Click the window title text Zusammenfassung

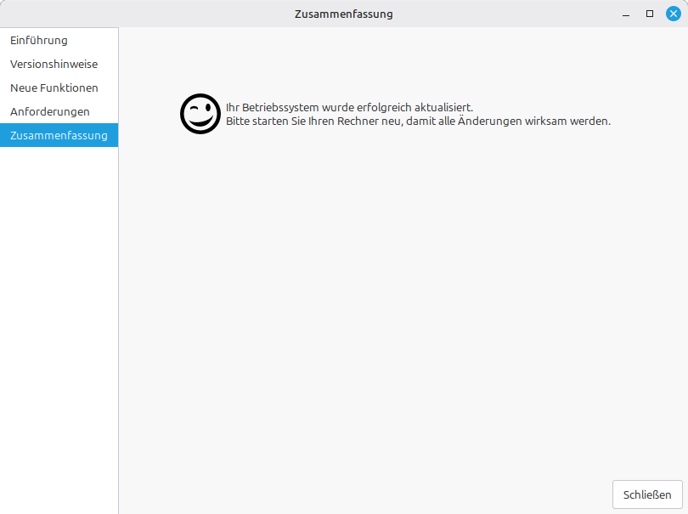click(343, 14)
